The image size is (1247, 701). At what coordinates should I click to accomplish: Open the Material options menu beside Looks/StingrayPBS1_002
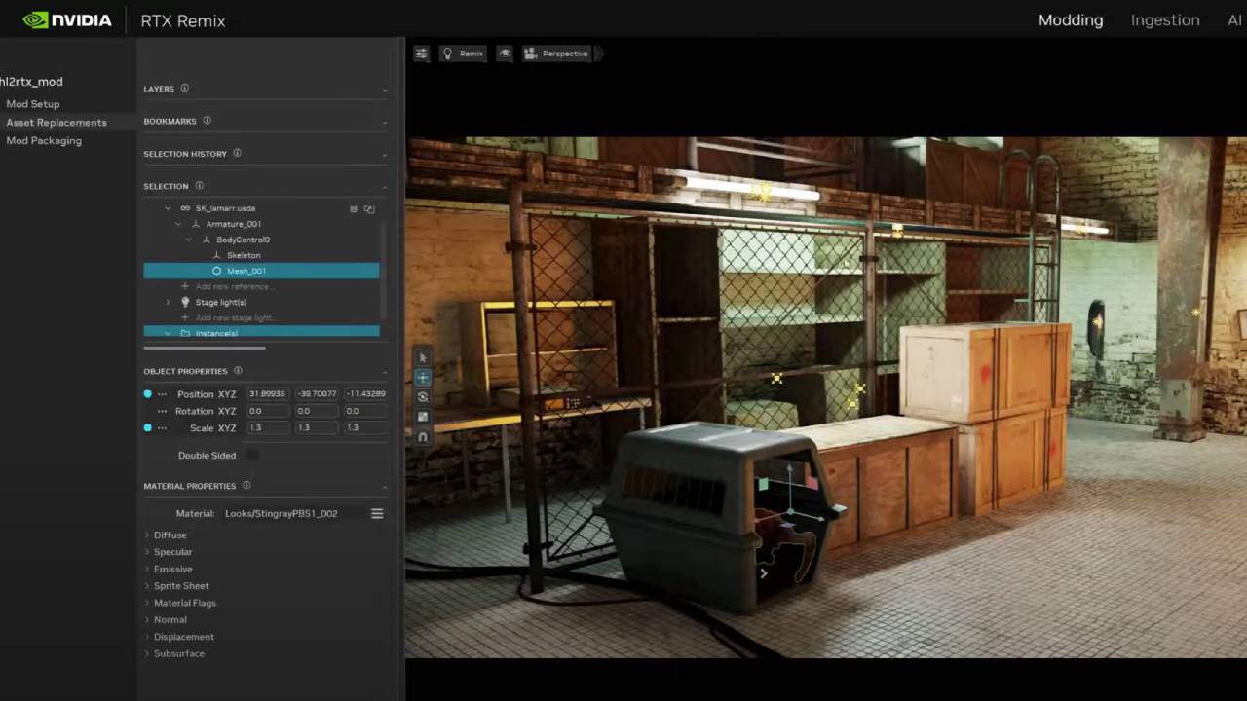(x=377, y=513)
